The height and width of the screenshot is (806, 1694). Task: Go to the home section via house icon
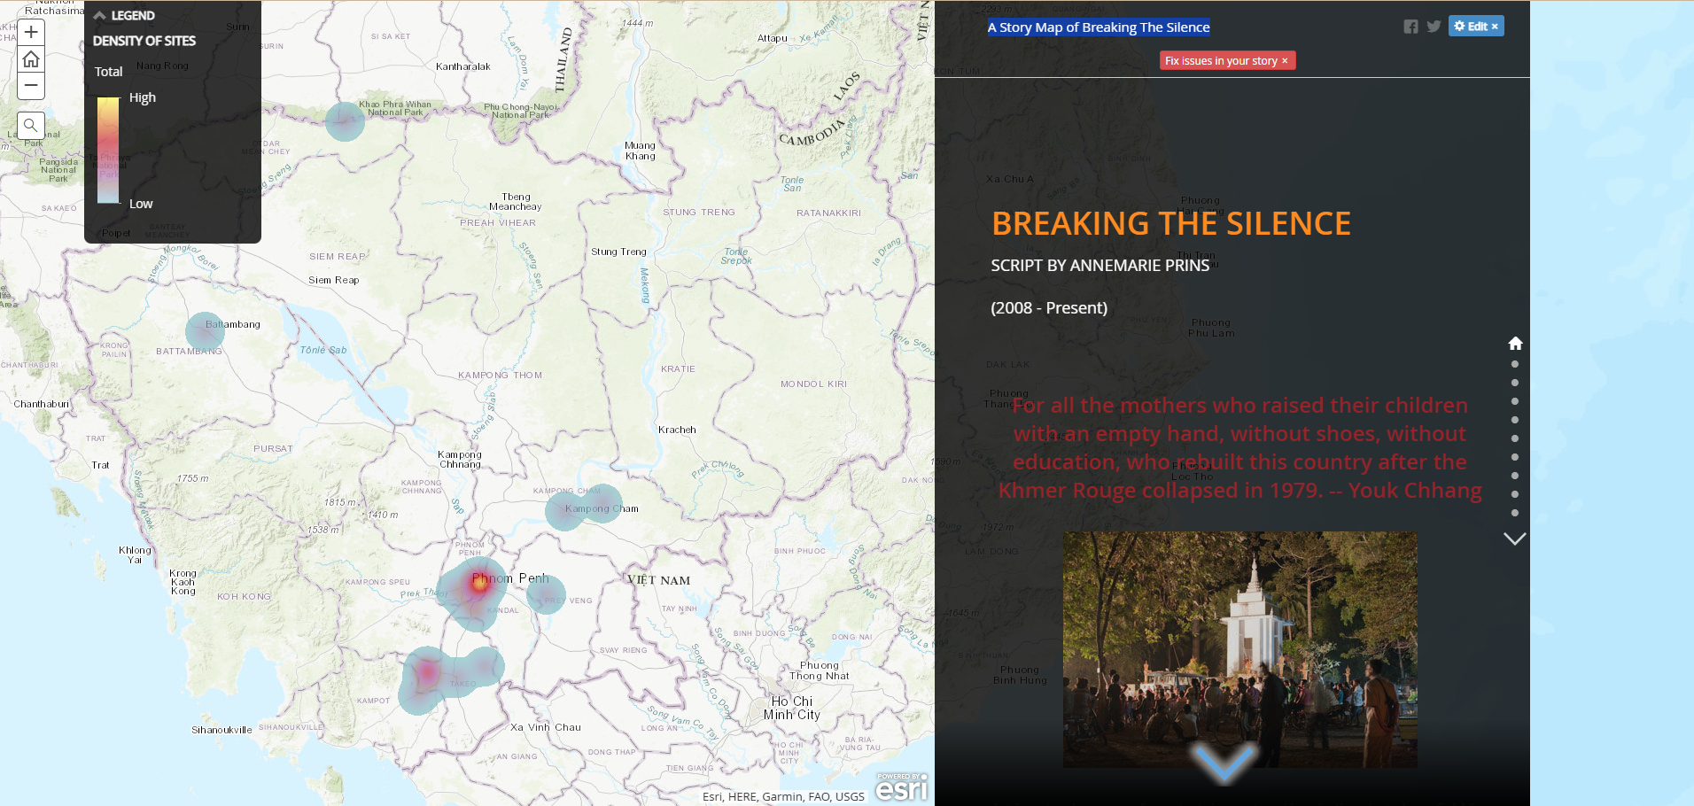point(1515,343)
